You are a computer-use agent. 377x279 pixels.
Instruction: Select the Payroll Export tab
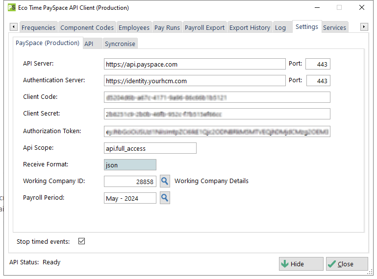point(204,27)
